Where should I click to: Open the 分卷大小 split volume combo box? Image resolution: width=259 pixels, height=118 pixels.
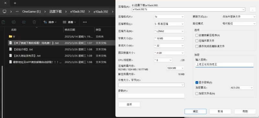151,85
